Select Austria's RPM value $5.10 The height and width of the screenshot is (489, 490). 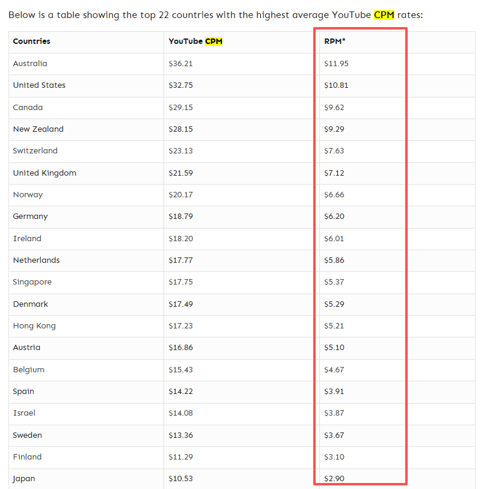[334, 348]
